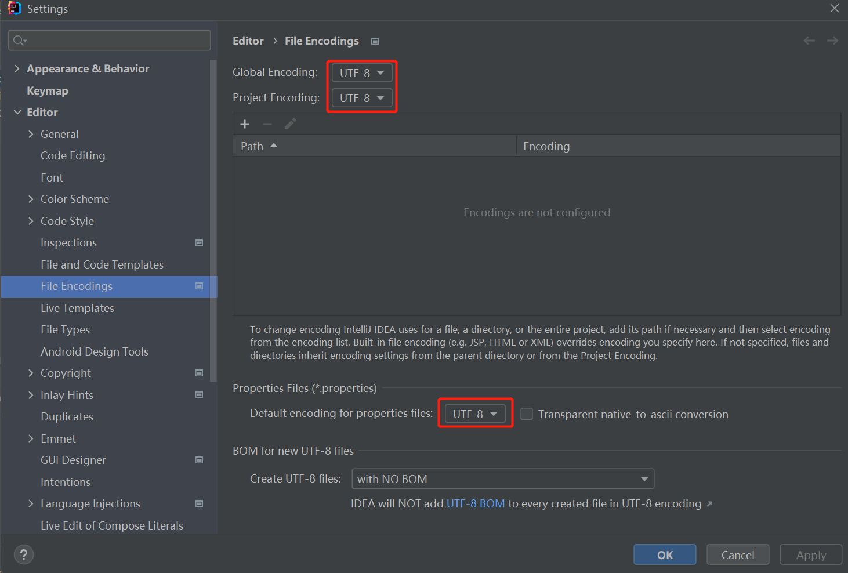Expand the Emmet node
The height and width of the screenshot is (573, 848).
coord(31,438)
